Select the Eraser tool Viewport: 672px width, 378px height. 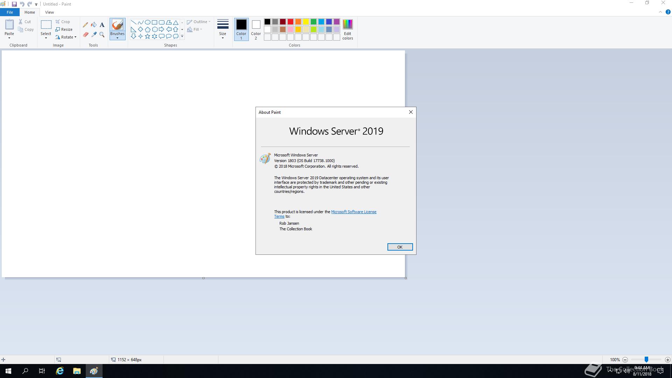(85, 34)
